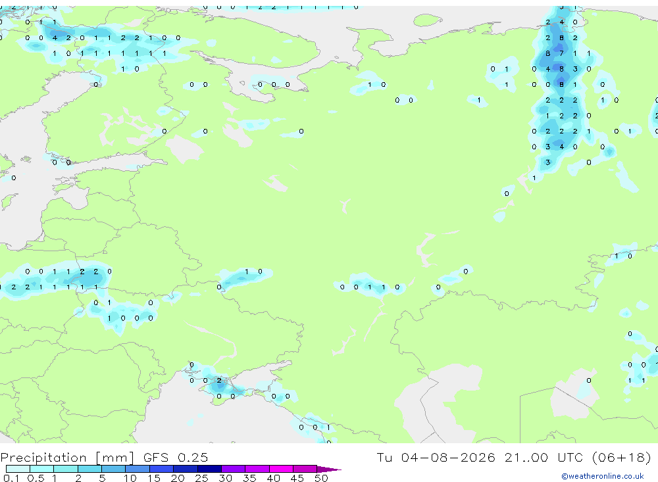Pick the 1–2 mm legend color
This screenshot has height=482, width=658.
(66, 469)
